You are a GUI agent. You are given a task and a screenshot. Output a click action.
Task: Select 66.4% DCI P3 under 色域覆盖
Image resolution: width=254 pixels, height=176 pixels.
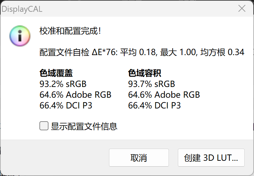(x=66, y=105)
